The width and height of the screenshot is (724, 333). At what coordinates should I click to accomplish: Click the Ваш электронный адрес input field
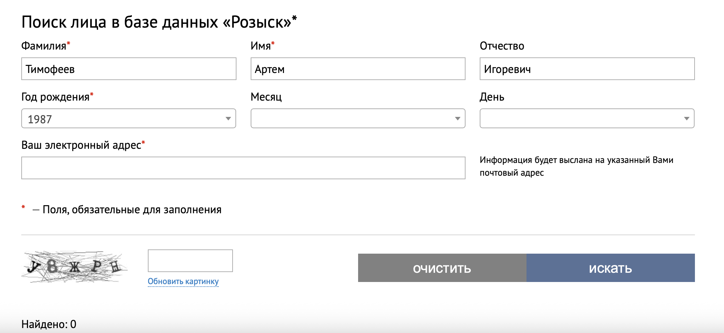point(243,168)
